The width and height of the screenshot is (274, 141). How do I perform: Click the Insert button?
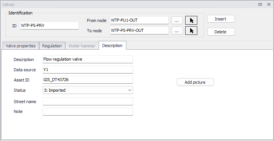(x=221, y=19)
